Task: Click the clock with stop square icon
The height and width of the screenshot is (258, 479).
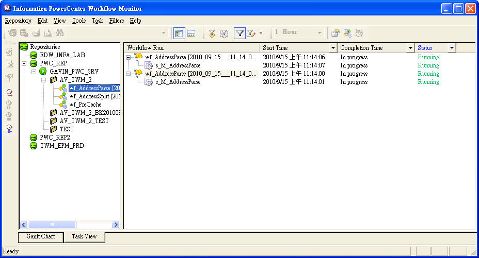Action: tap(9, 116)
